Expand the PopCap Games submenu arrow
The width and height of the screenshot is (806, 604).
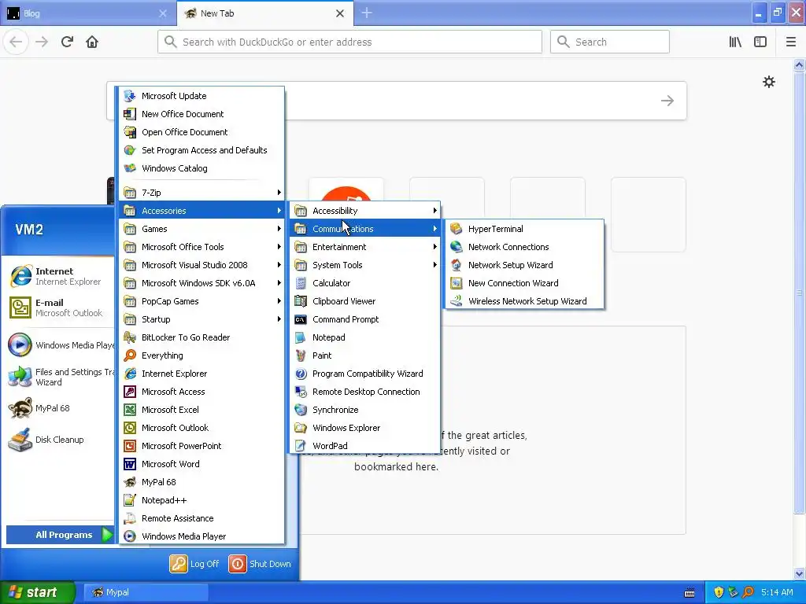[279, 301]
